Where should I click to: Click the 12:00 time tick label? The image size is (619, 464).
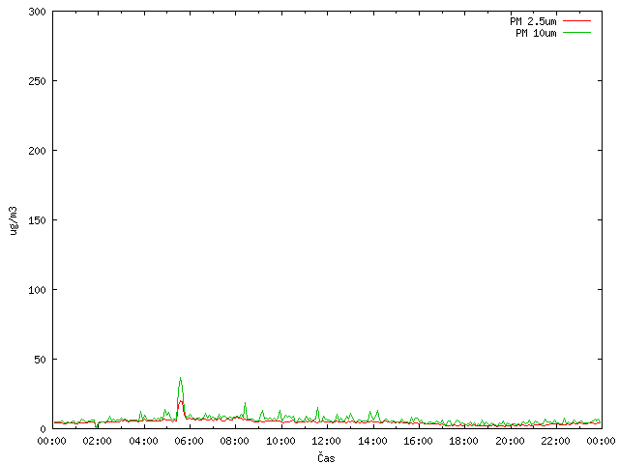326,441
